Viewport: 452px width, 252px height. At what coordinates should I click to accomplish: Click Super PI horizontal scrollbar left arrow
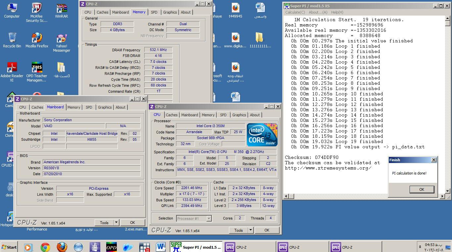point(287,196)
